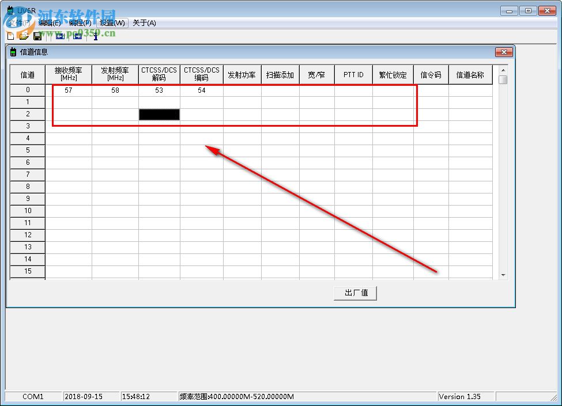Viewport: 562px width, 406px height.
Task: Read from radio with left-arrow icon
Action: [x=60, y=36]
